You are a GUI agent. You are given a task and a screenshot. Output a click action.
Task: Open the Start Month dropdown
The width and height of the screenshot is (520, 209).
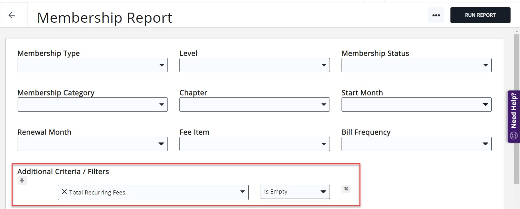[416, 105]
